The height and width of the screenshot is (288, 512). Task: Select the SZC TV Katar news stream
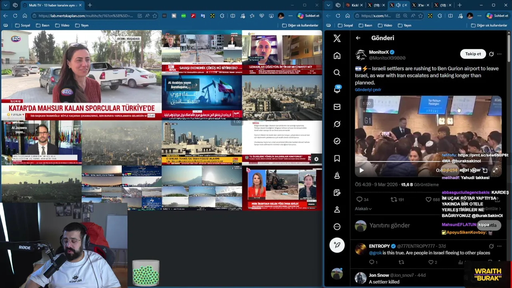pyautogui.click(x=81, y=75)
